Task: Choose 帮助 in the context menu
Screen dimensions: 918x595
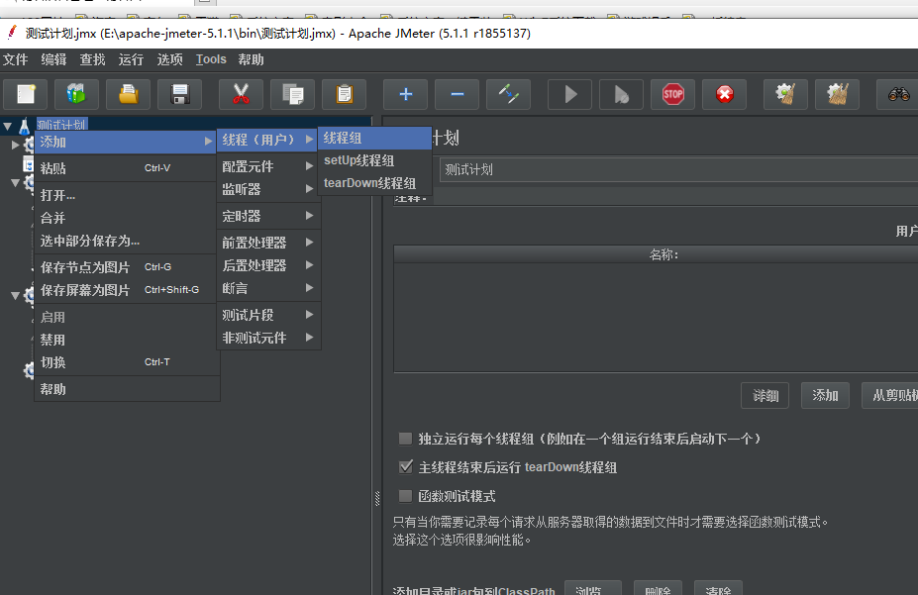Action: (126, 389)
